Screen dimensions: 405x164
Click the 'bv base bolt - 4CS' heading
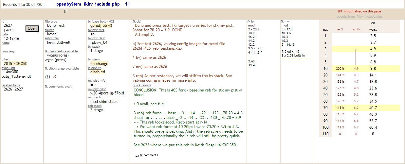pyautogui.click(x=101, y=22)
